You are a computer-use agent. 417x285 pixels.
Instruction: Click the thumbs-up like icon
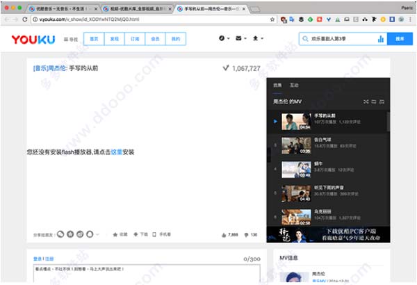pyautogui.click(x=224, y=235)
